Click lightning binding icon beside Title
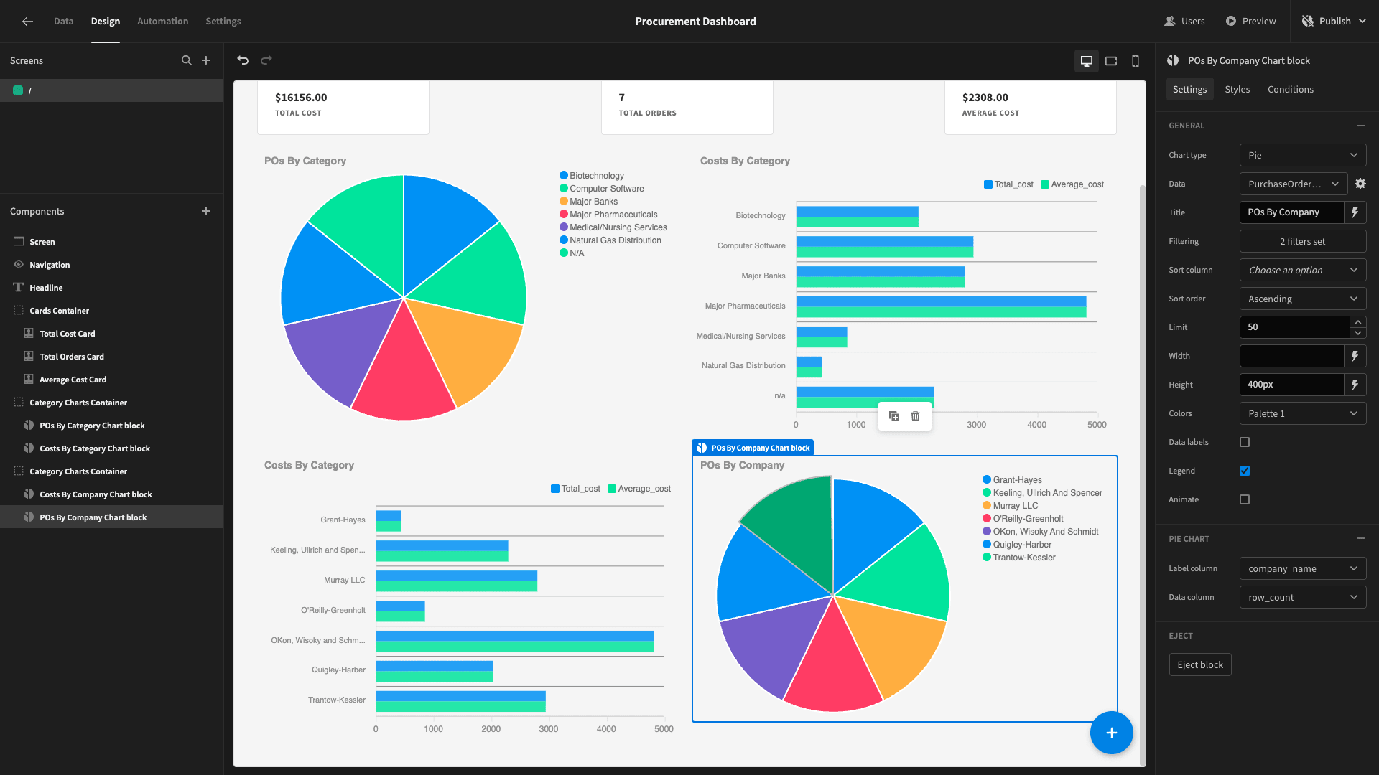The height and width of the screenshot is (775, 1379). (1355, 212)
